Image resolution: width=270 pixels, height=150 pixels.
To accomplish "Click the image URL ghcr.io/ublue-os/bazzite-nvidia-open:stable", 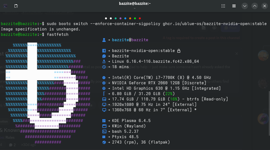I will [x=215, y=24].
